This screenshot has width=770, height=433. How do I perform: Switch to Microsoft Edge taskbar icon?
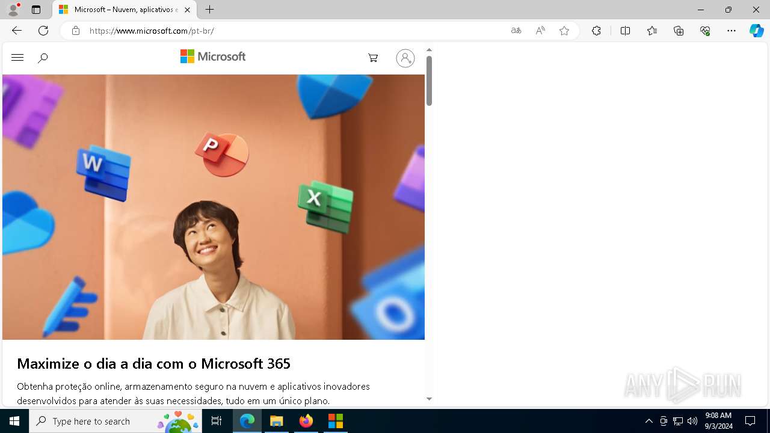tap(247, 421)
